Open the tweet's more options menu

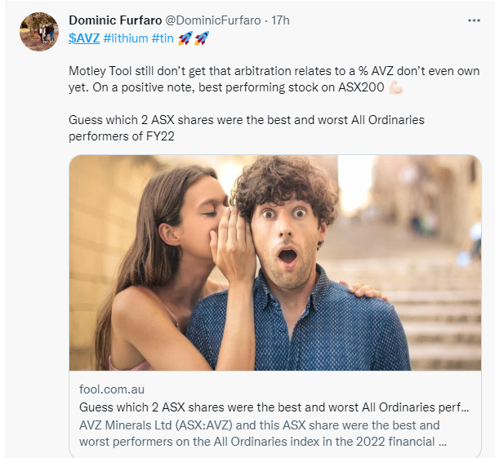474,20
